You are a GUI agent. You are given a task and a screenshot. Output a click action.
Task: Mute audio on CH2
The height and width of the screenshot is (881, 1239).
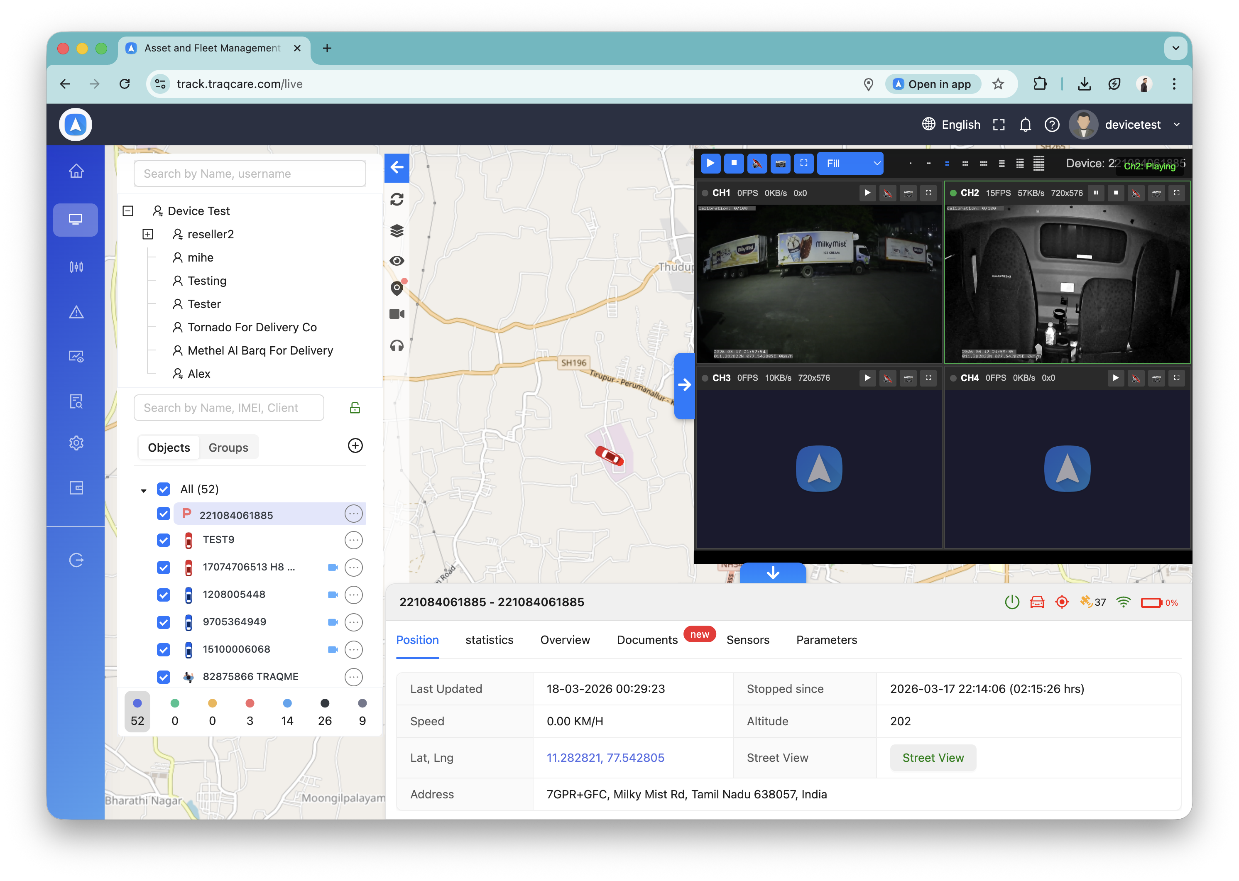point(1136,193)
